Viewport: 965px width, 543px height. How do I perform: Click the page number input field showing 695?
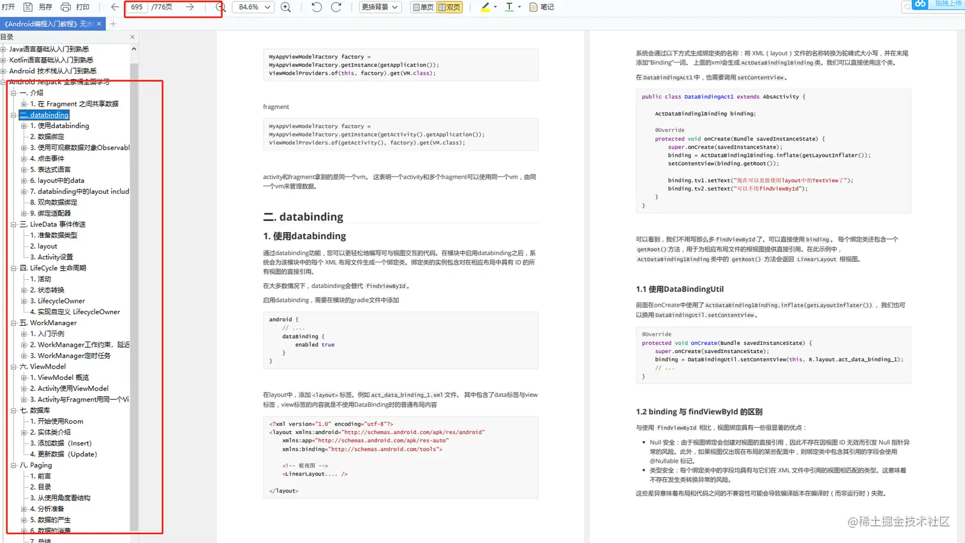[x=137, y=7]
